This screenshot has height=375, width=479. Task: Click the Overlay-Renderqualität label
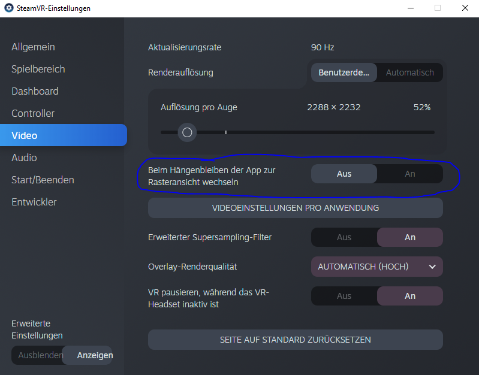(192, 267)
